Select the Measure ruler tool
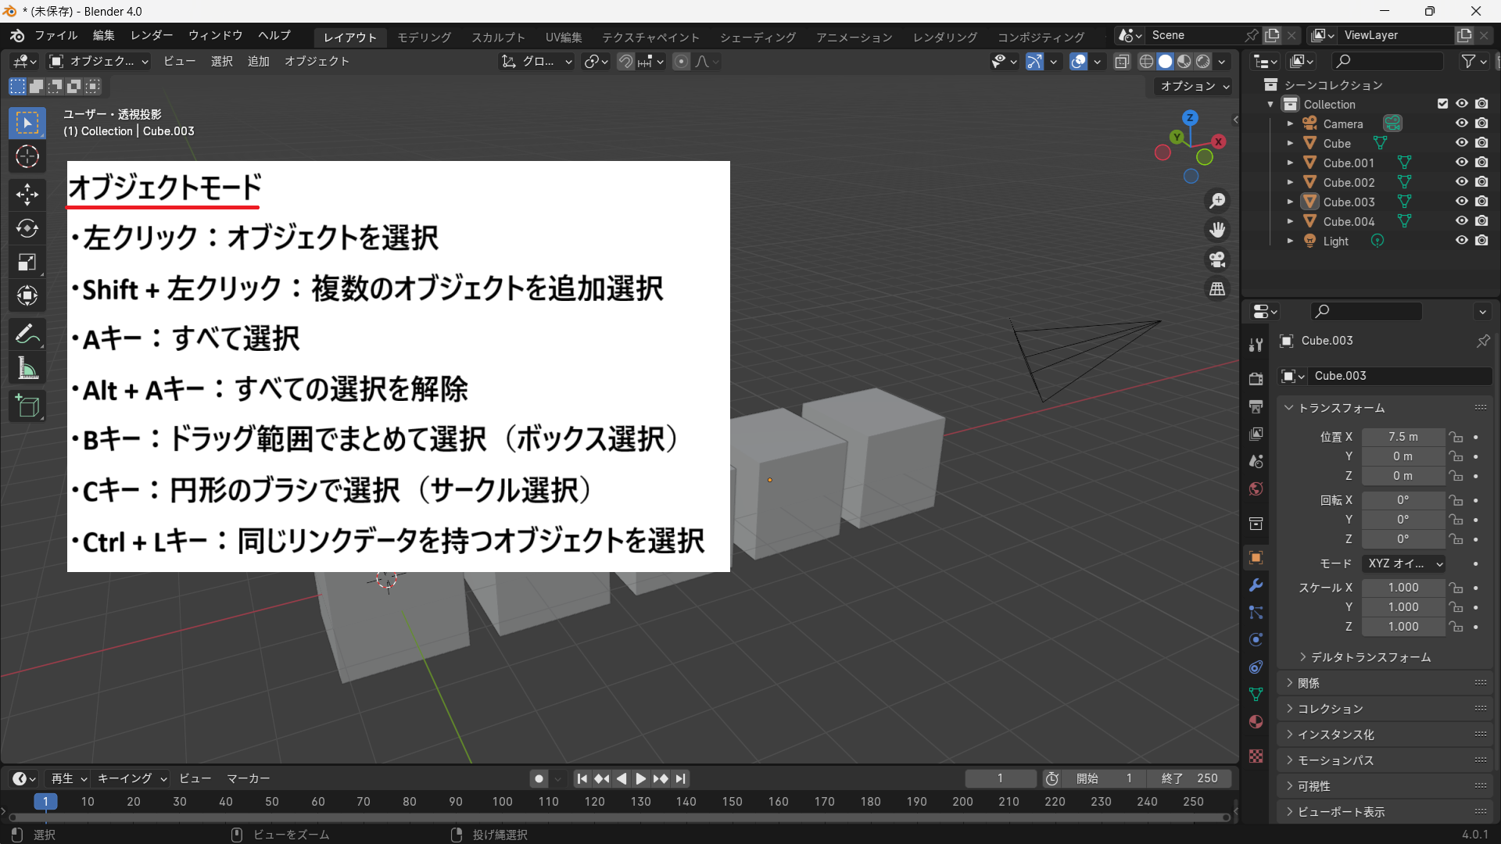The width and height of the screenshot is (1501, 844). point(27,368)
